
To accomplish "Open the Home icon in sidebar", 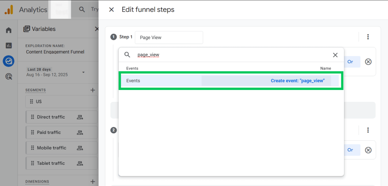I will click(x=9, y=31).
